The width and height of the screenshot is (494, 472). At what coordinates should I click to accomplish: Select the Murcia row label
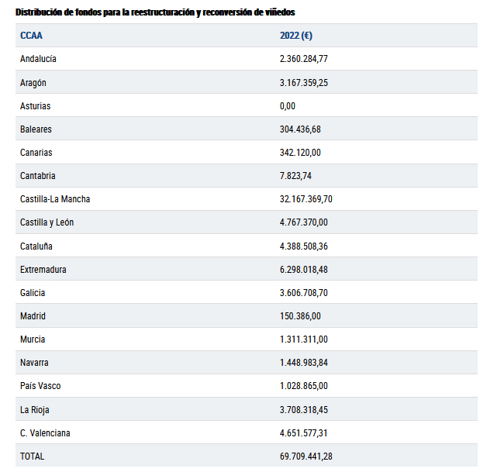pyautogui.click(x=33, y=339)
